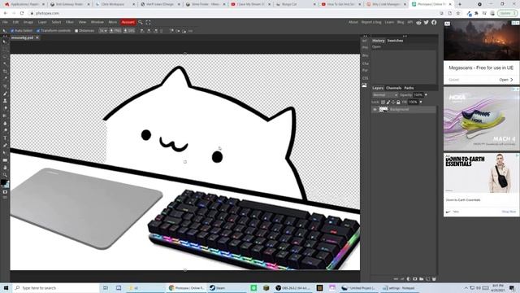Switch to the Swatches tab
The image size is (520, 293).
pos(396,41)
